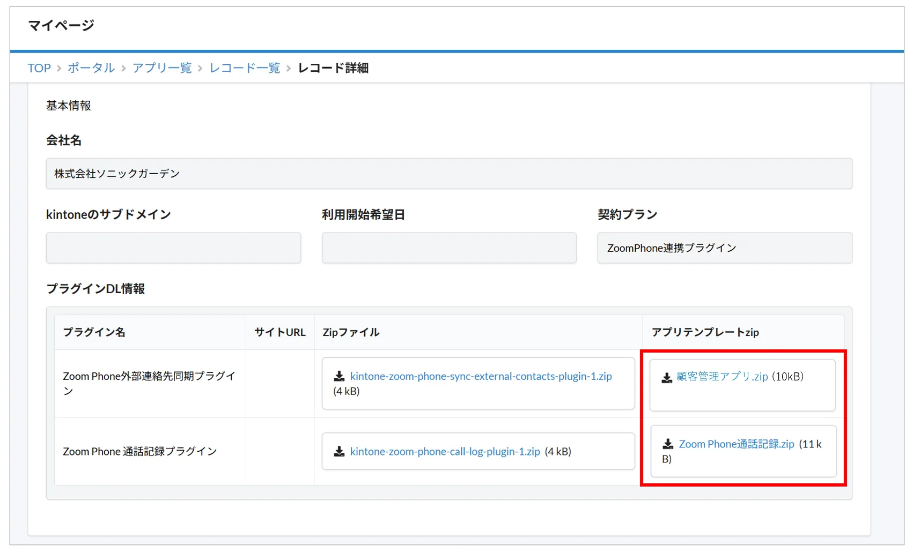The image size is (913, 553).
Task: Download Zoom Phone通話記録.zip template link
Action: click(737, 444)
